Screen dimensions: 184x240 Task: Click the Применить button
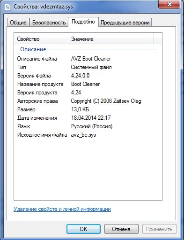159,229
